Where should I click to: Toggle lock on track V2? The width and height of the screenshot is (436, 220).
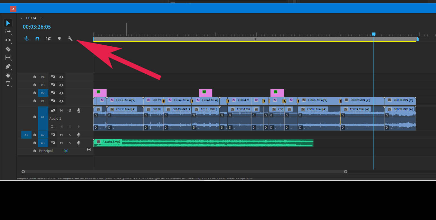35,93
